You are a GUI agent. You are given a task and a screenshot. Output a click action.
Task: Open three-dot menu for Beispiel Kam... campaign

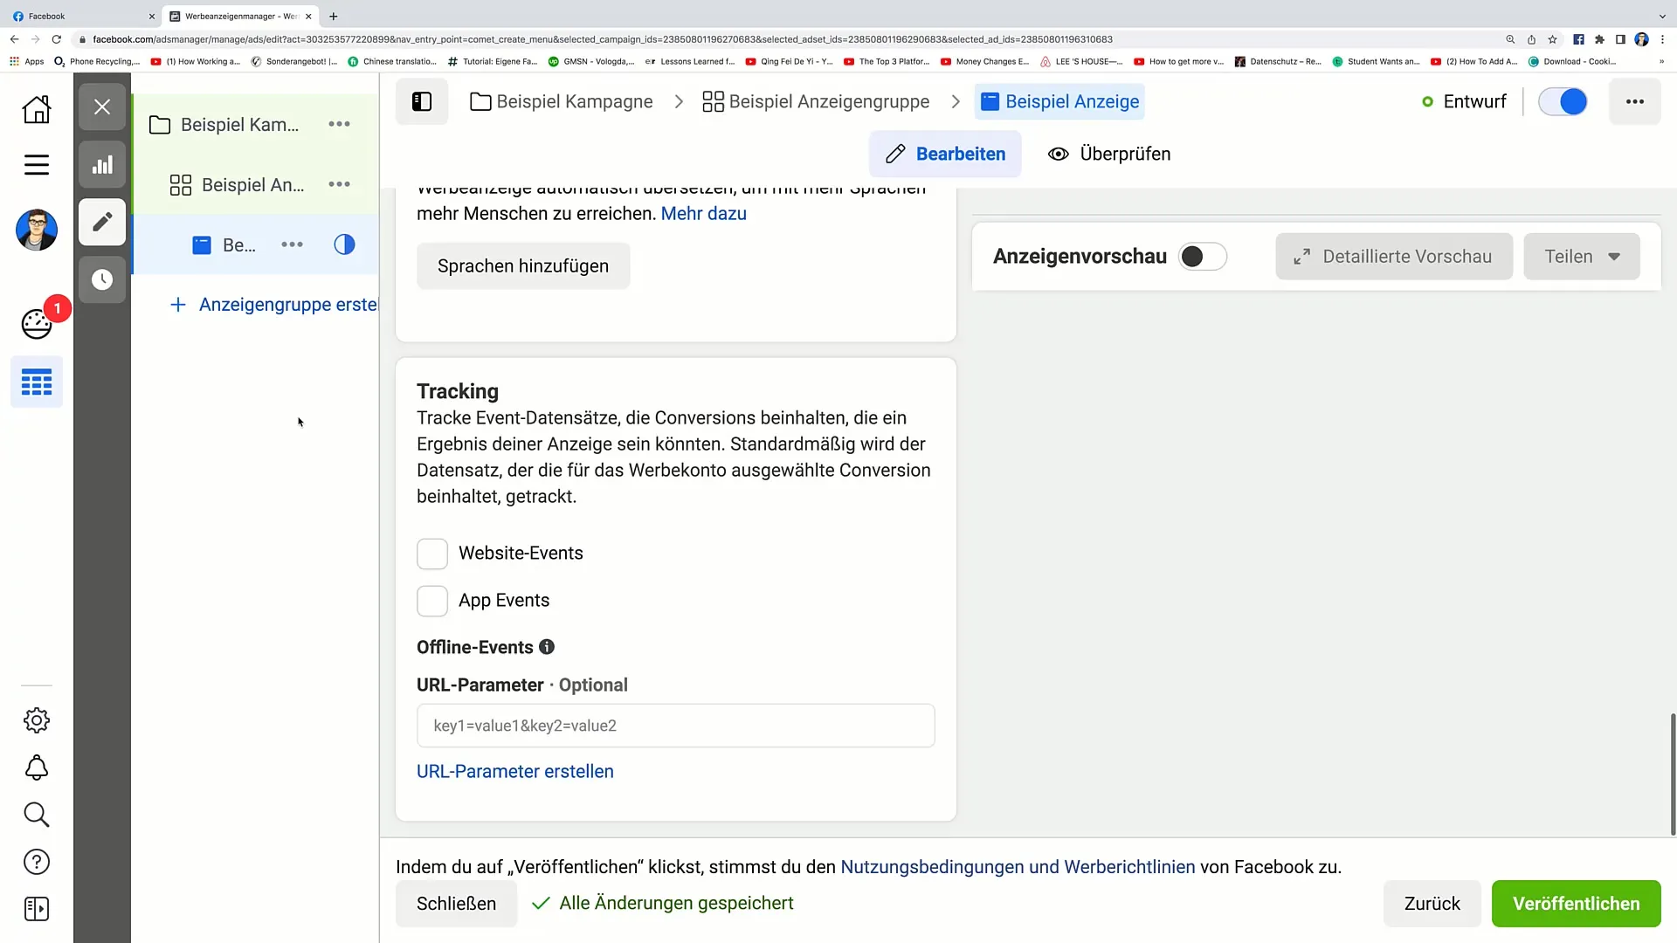[339, 124]
